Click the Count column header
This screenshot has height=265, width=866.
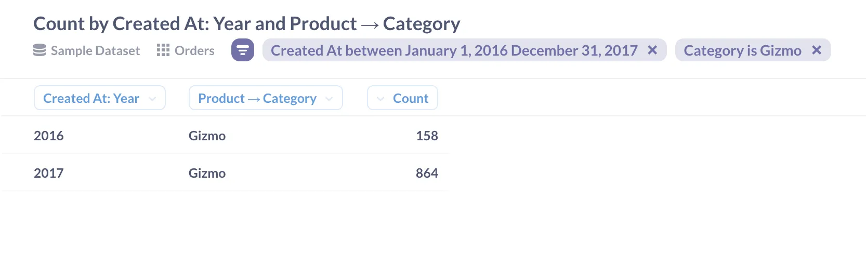411,98
